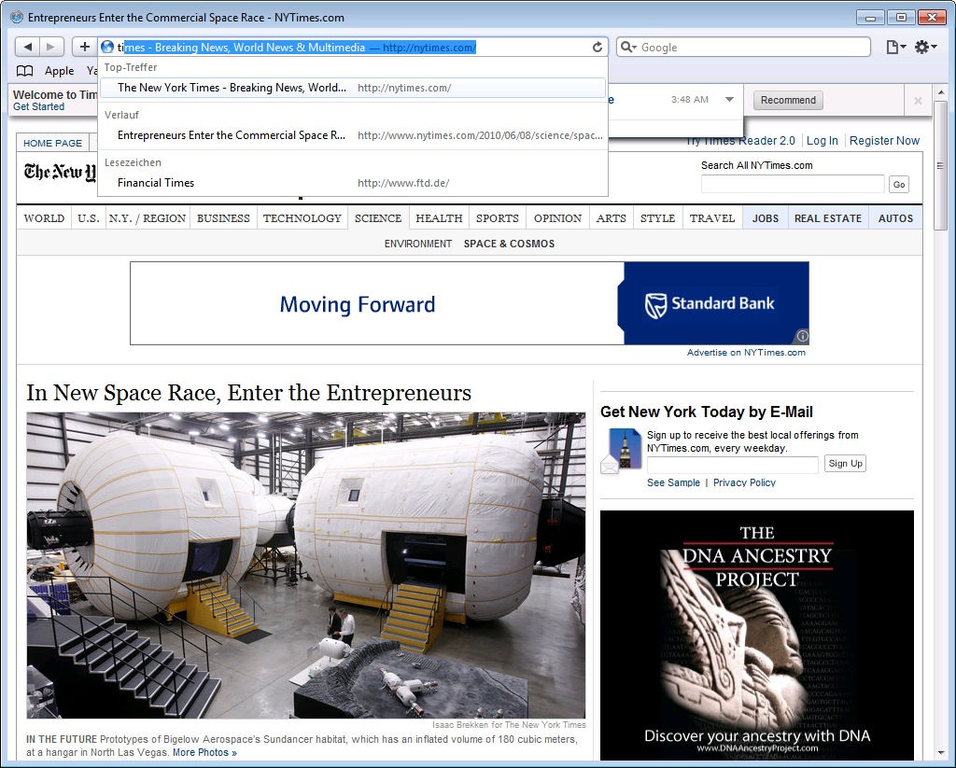The height and width of the screenshot is (768, 956).
Task: Click the Sign Up email button
Action: (845, 464)
